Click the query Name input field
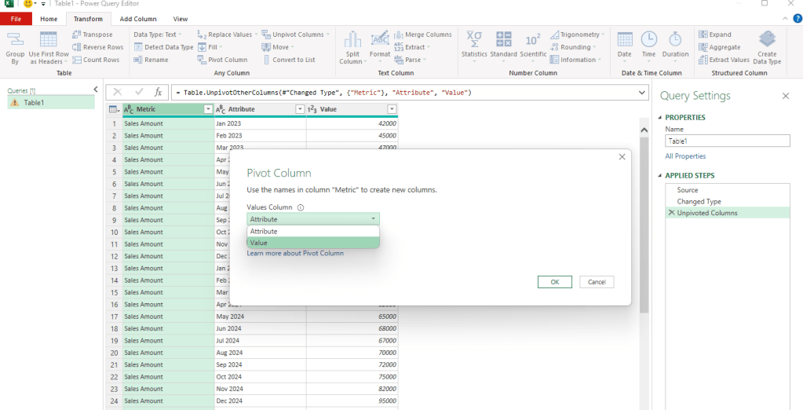This screenshot has height=410, width=803. tap(727, 141)
